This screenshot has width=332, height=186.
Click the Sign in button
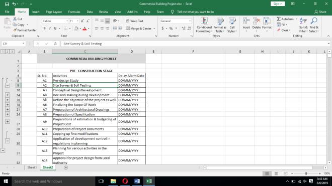[278, 4]
